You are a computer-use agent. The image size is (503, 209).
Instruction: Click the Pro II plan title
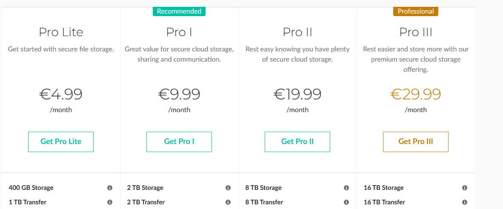coord(297,32)
